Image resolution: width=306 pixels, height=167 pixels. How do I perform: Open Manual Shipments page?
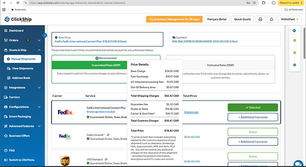[x=22, y=59]
